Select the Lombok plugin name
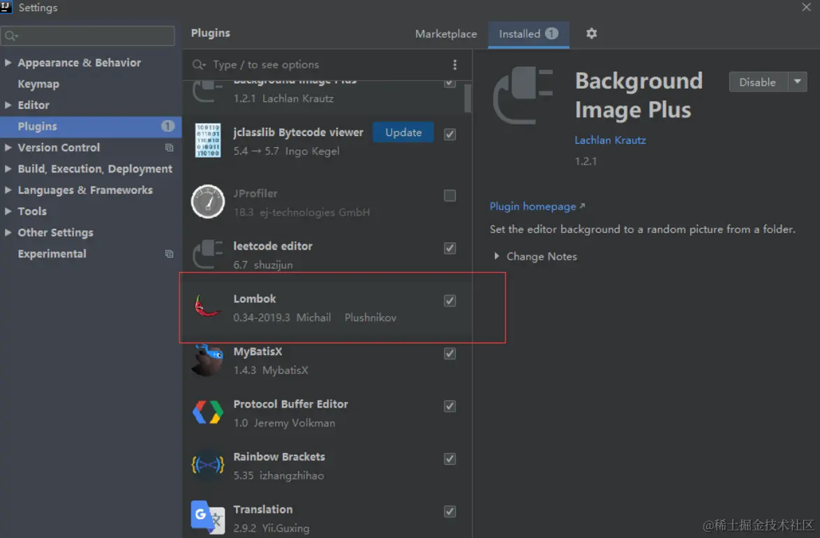 point(255,299)
